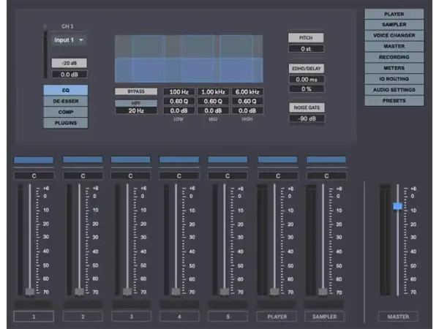Open the MASTER panel from the menu

pyautogui.click(x=394, y=47)
